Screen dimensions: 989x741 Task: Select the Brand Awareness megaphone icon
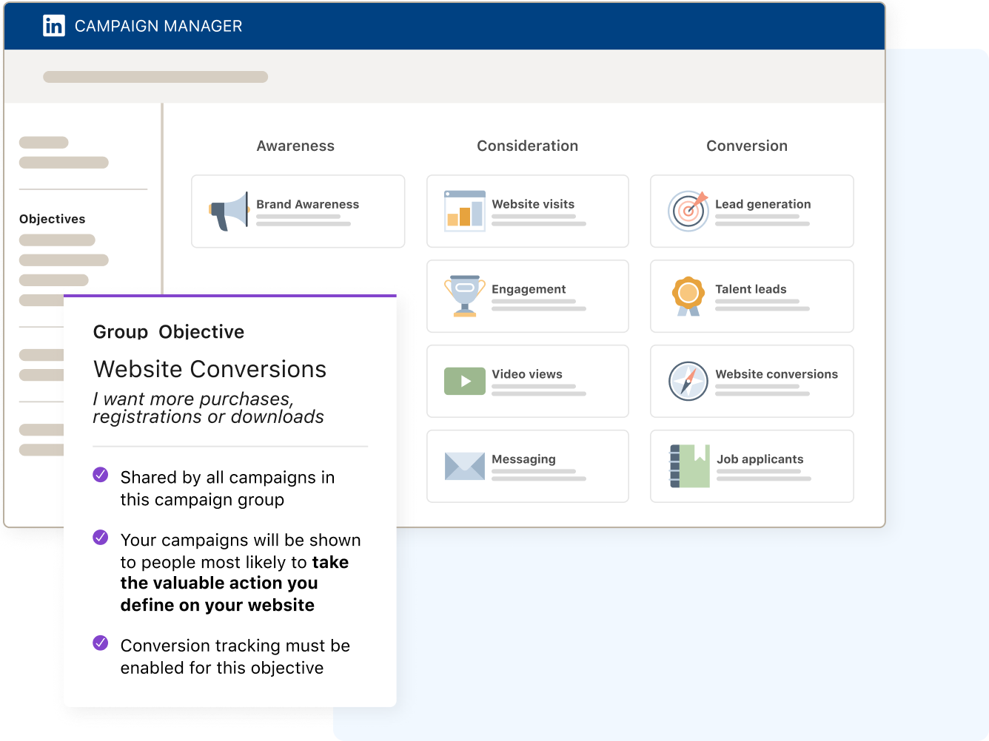(x=229, y=212)
